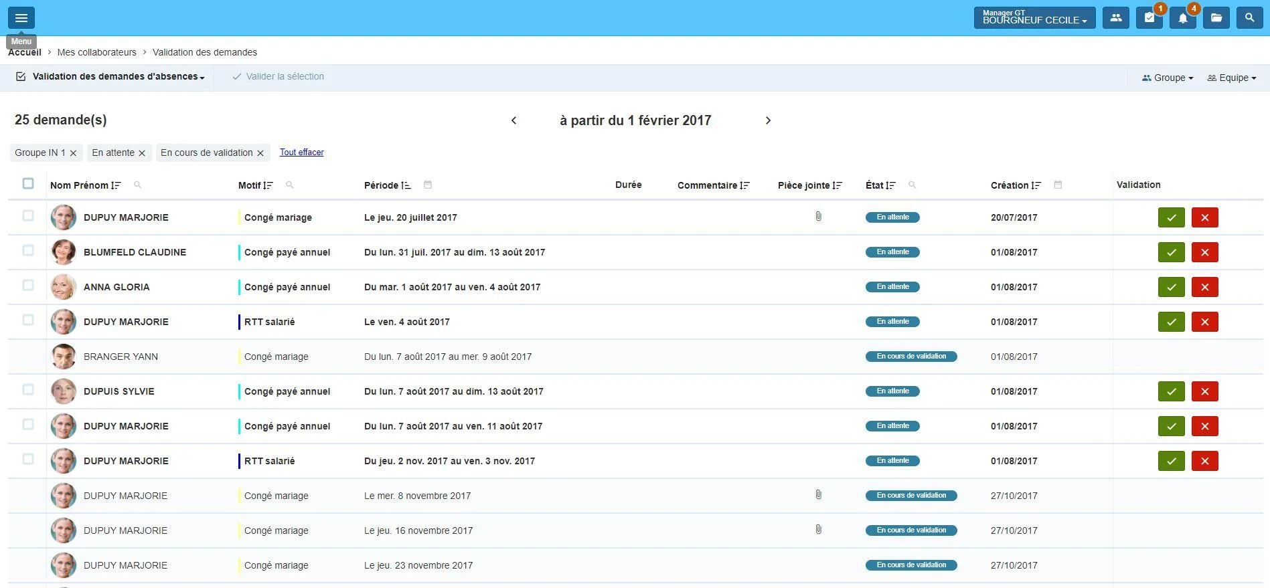Screen dimensions: 1270x588
Task: Open the validation tasks icon with badge 1
Action: (1149, 18)
